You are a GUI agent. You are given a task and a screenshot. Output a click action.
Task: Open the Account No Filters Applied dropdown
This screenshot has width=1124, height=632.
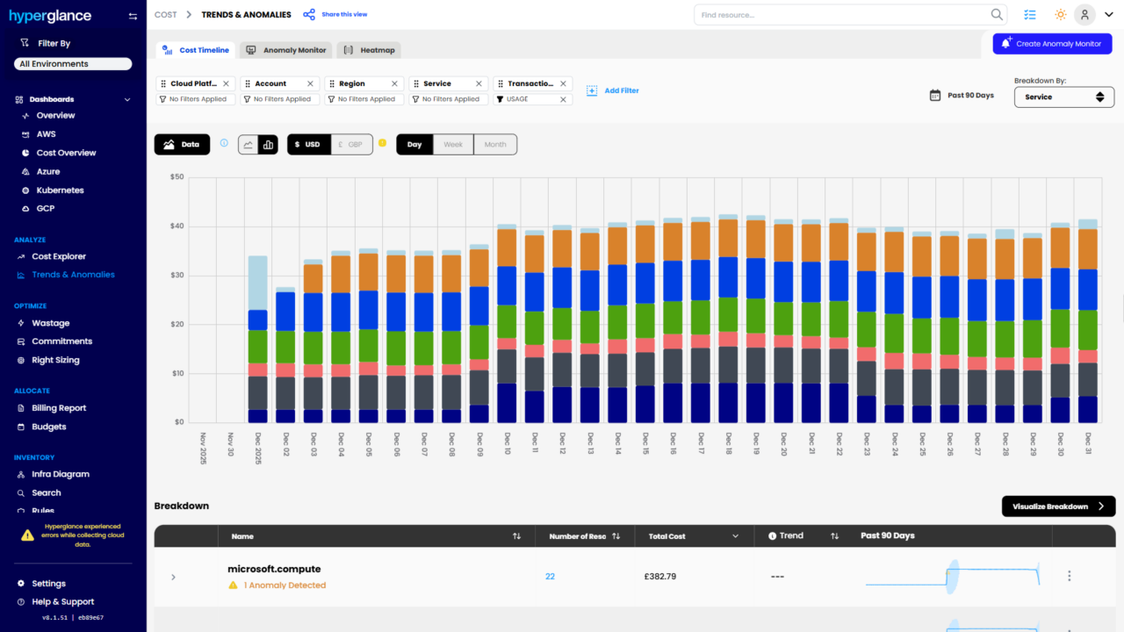tap(278, 99)
